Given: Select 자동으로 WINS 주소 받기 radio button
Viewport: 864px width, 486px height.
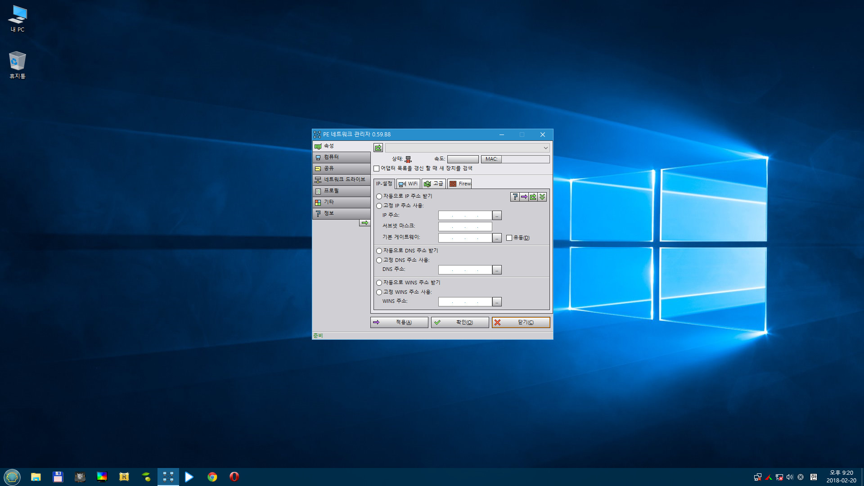Looking at the screenshot, I should [x=379, y=283].
